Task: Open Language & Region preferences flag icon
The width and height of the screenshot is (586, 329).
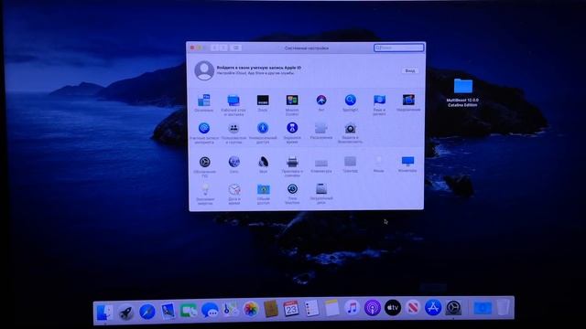Action: click(x=379, y=100)
